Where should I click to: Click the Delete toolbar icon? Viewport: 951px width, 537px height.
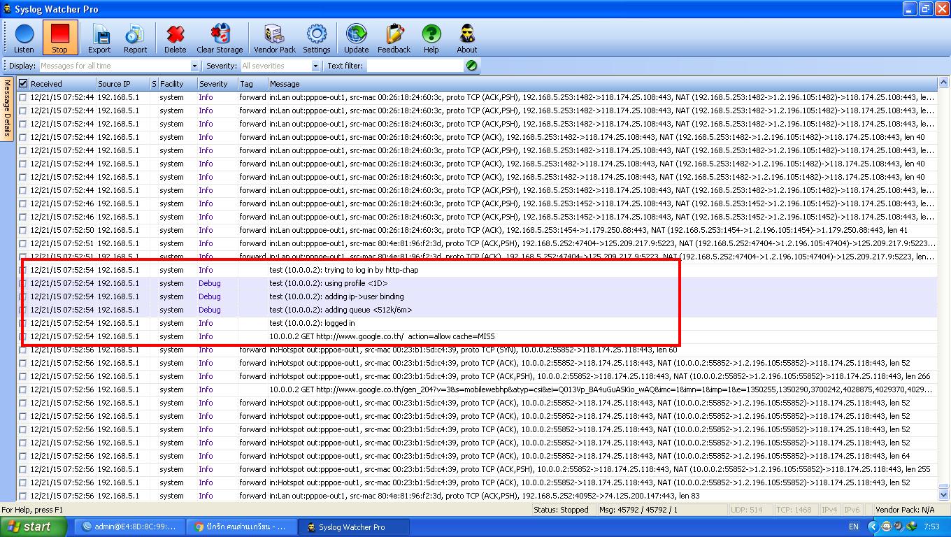pos(175,38)
